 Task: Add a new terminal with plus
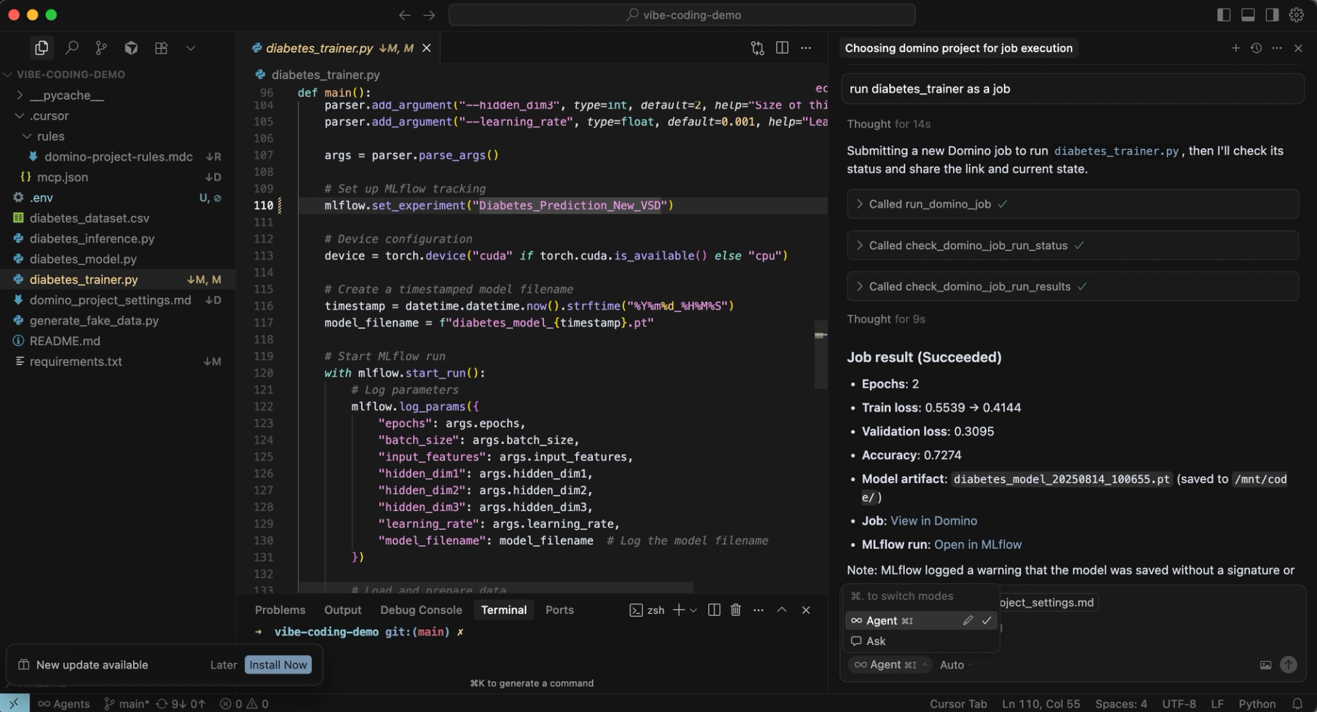[678, 610]
